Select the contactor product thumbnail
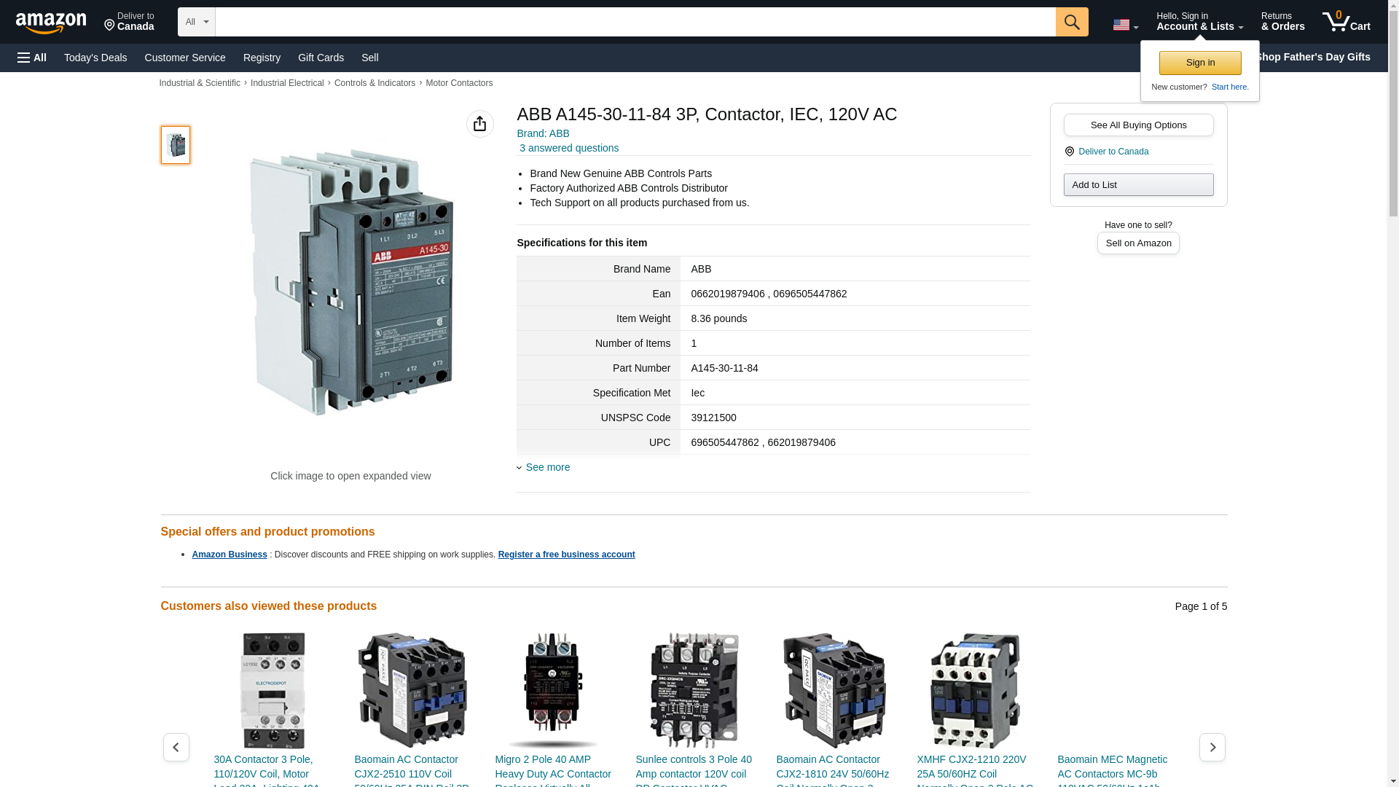Screen dimensions: 1399x787 [x=176, y=144]
